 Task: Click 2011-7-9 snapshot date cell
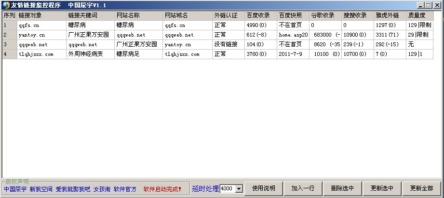tap(293, 54)
